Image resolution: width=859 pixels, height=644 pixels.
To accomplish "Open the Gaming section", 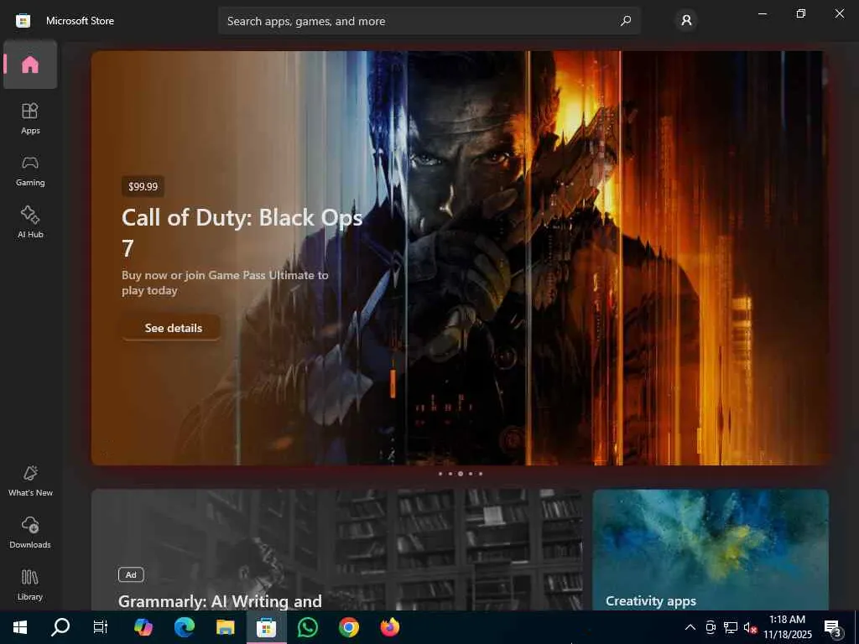I will click(30, 171).
